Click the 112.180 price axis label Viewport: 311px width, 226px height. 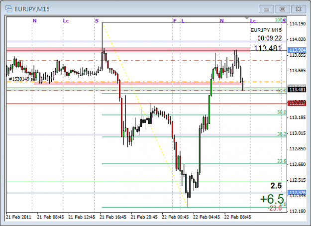tap(298, 212)
